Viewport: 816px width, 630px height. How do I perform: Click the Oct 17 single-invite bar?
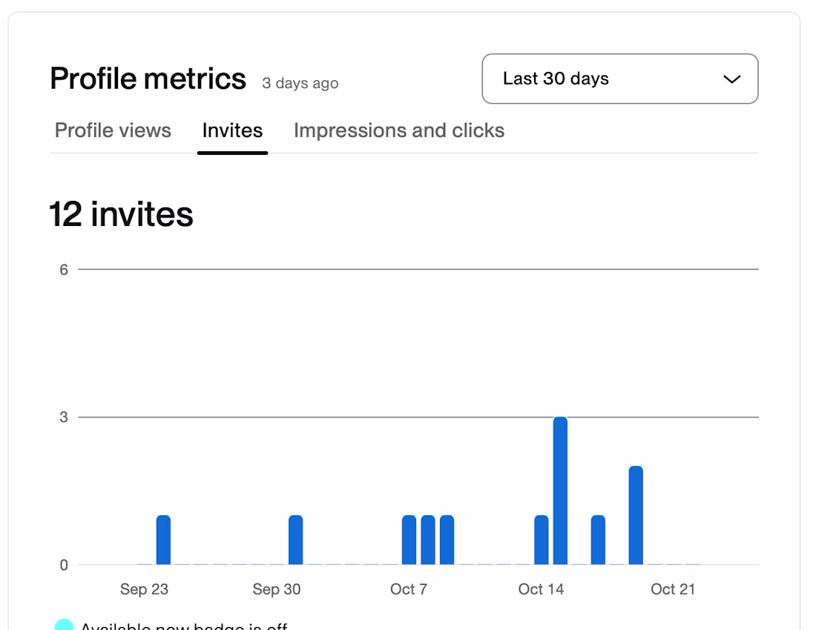(x=598, y=540)
